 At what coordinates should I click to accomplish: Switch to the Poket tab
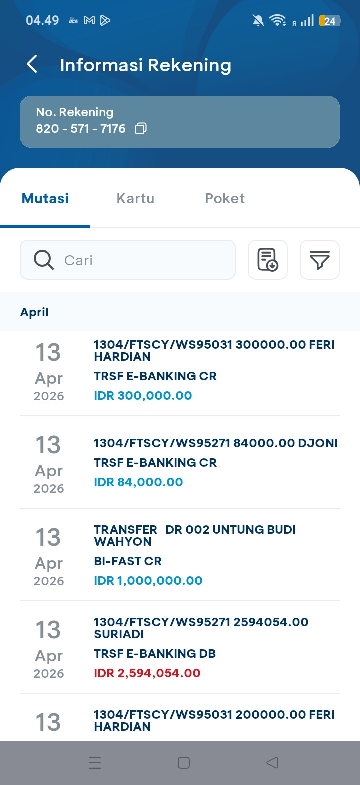click(225, 198)
